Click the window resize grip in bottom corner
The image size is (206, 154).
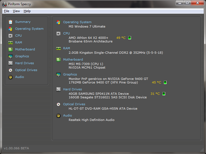tap(202, 150)
